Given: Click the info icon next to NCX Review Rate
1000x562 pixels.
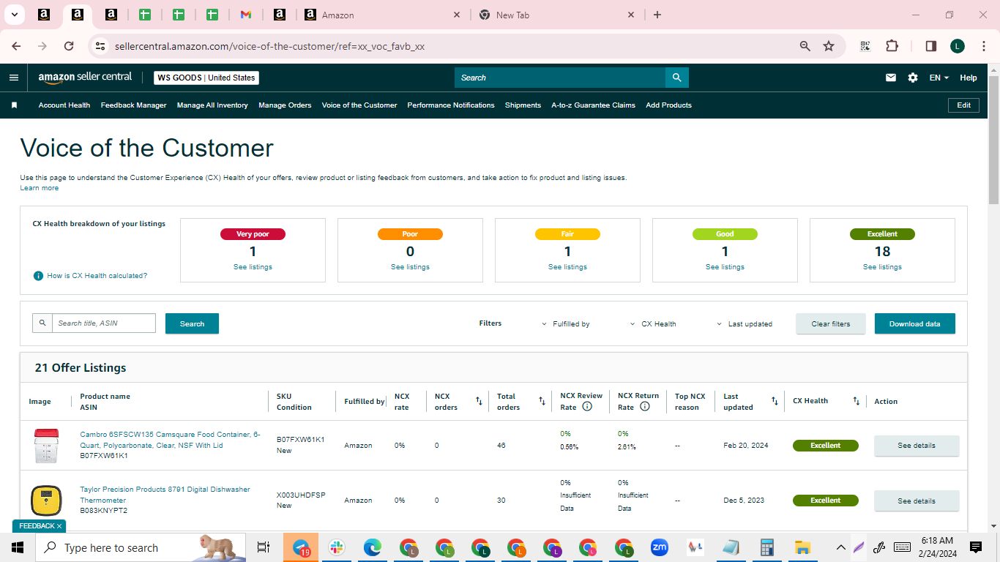Looking at the screenshot, I should point(587,406).
